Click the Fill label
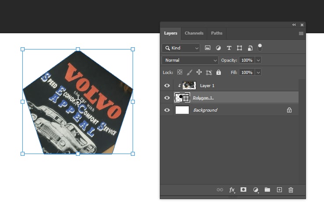324x221 pixels. (234, 73)
